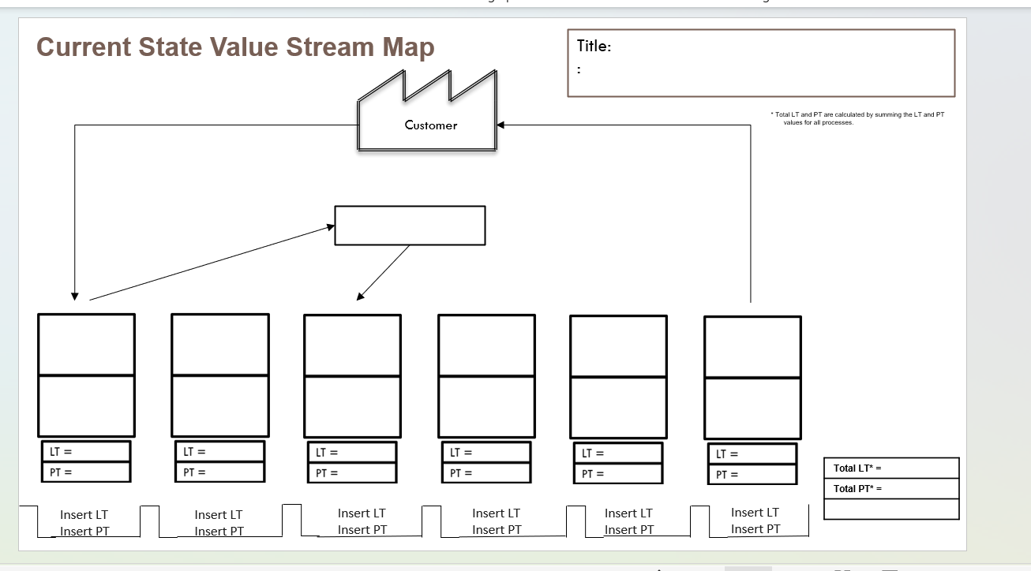The width and height of the screenshot is (1031, 571).
Task: Select the empty production control rectangle
Action: coord(410,226)
